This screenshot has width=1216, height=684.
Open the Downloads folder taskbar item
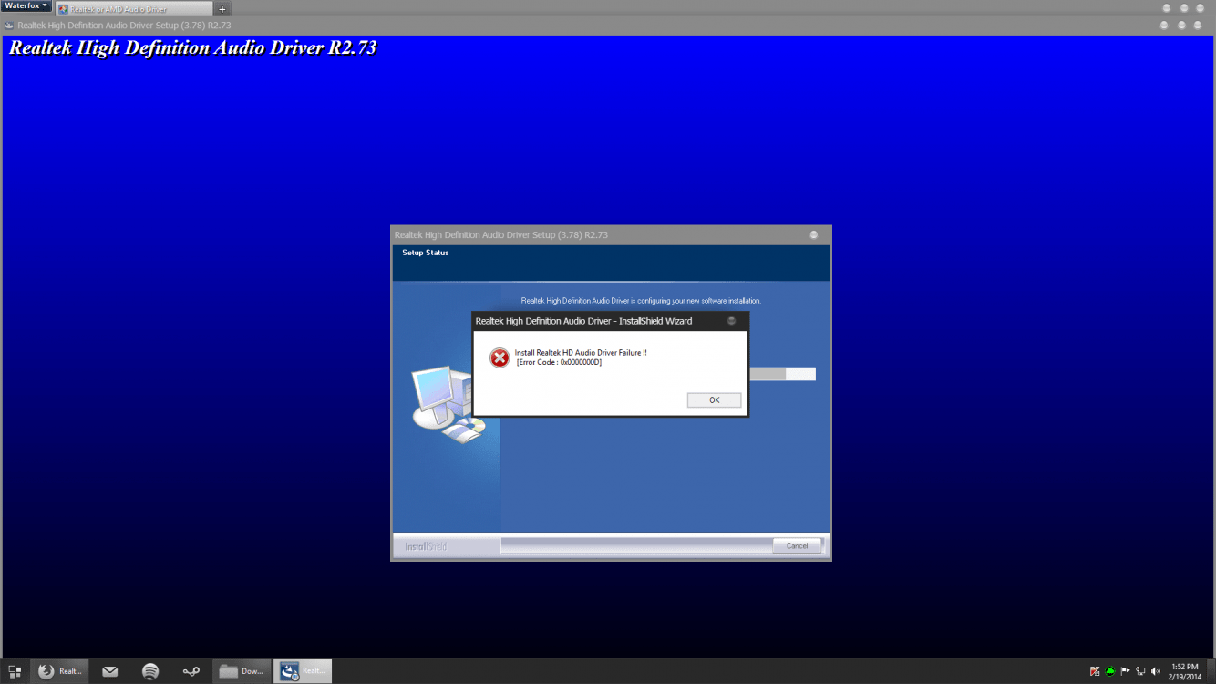[242, 671]
